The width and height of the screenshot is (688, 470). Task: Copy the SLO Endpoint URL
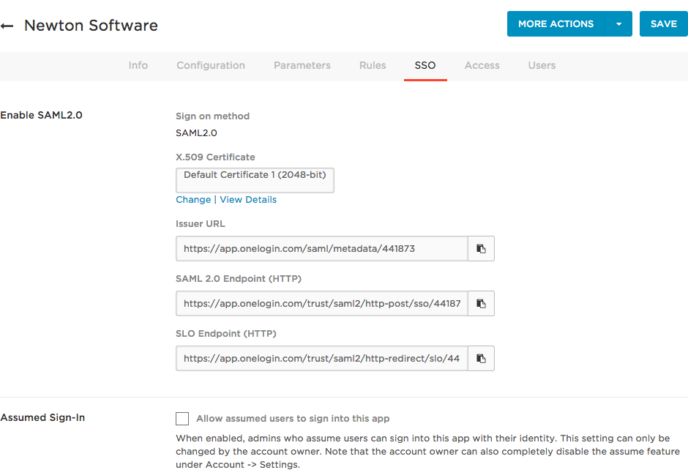click(481, 359)
